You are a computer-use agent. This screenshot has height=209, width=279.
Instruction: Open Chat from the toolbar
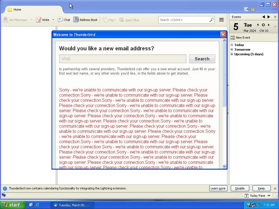tap(64, 20)
